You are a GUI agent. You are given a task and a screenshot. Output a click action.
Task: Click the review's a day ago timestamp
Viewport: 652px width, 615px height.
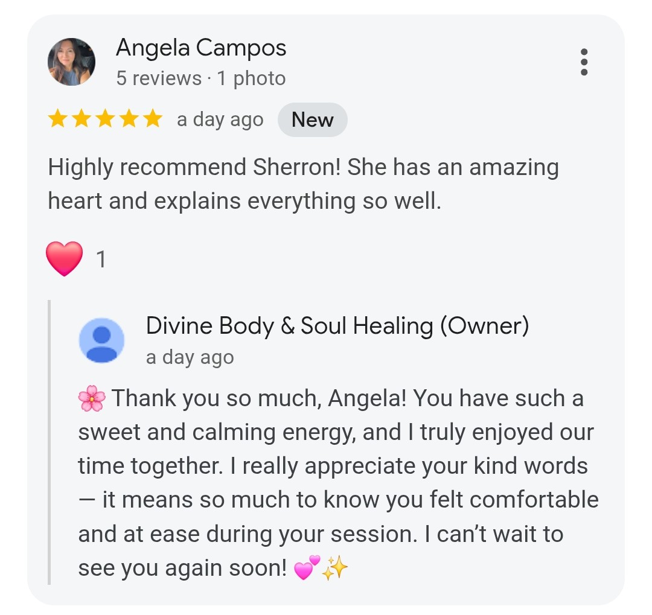click(220, 120)
